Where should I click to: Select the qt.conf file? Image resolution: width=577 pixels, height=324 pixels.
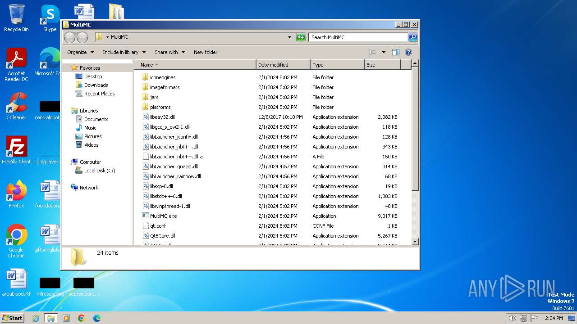point(158,226)
